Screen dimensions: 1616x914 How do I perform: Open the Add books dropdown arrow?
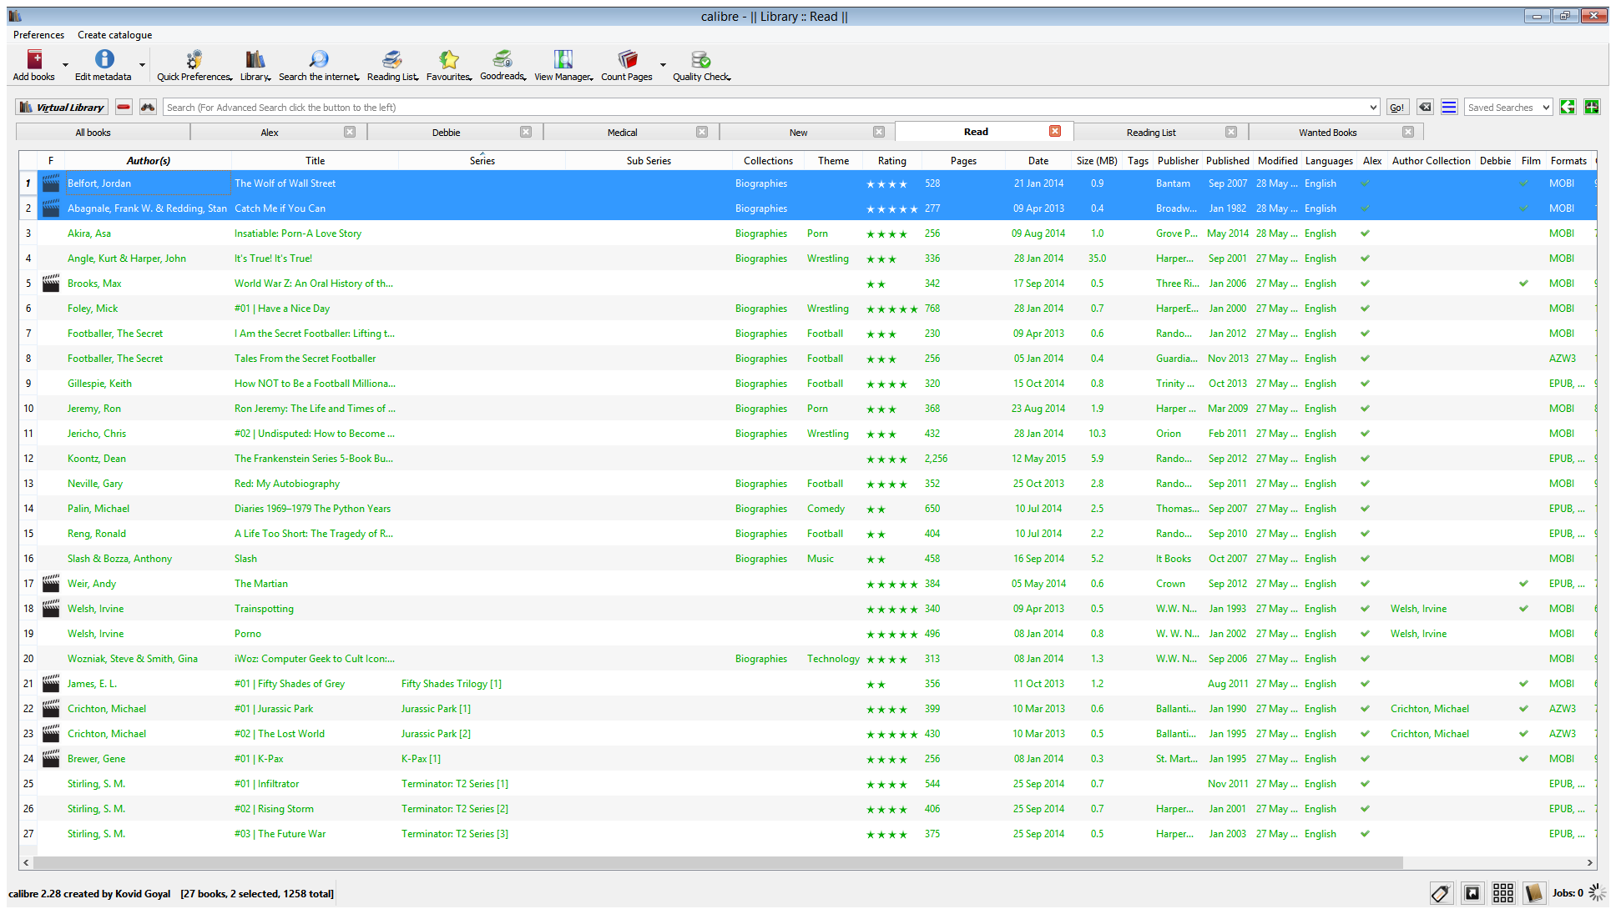point(65,64)
